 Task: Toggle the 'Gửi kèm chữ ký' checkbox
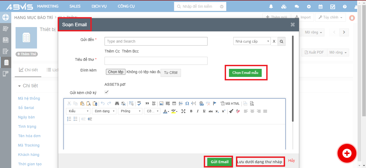(x=106, y=92)
